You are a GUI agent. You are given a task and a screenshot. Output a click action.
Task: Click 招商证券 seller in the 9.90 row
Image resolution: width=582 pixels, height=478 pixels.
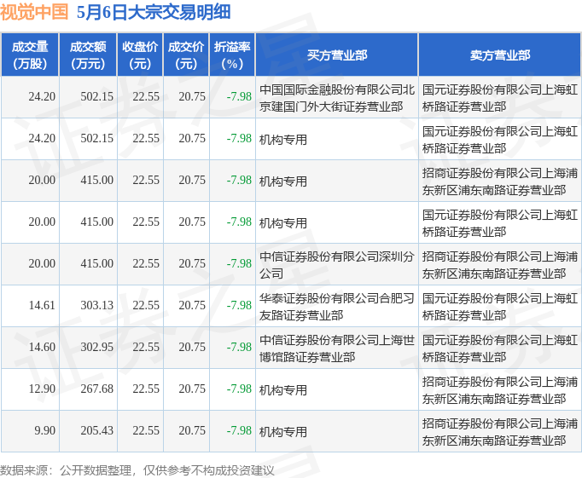499,432
